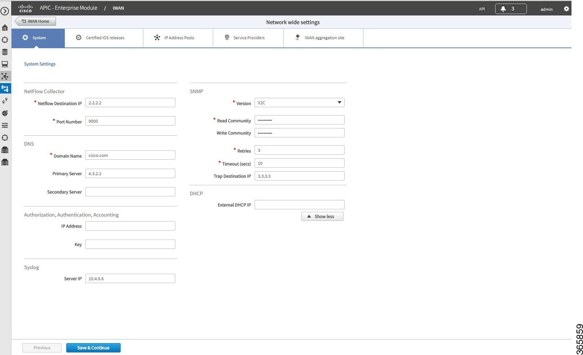Click the AAA IP Address field
The height and width of the screenshot is (355, 583).
130,226
